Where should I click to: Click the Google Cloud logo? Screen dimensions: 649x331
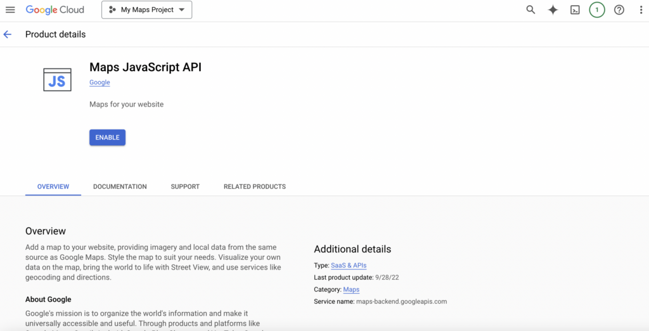(55, 10)
